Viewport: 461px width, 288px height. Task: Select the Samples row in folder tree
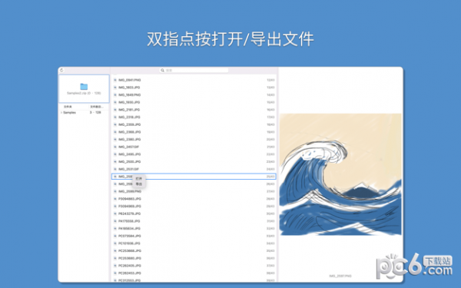pyautogui.click(x=84, y=113)
